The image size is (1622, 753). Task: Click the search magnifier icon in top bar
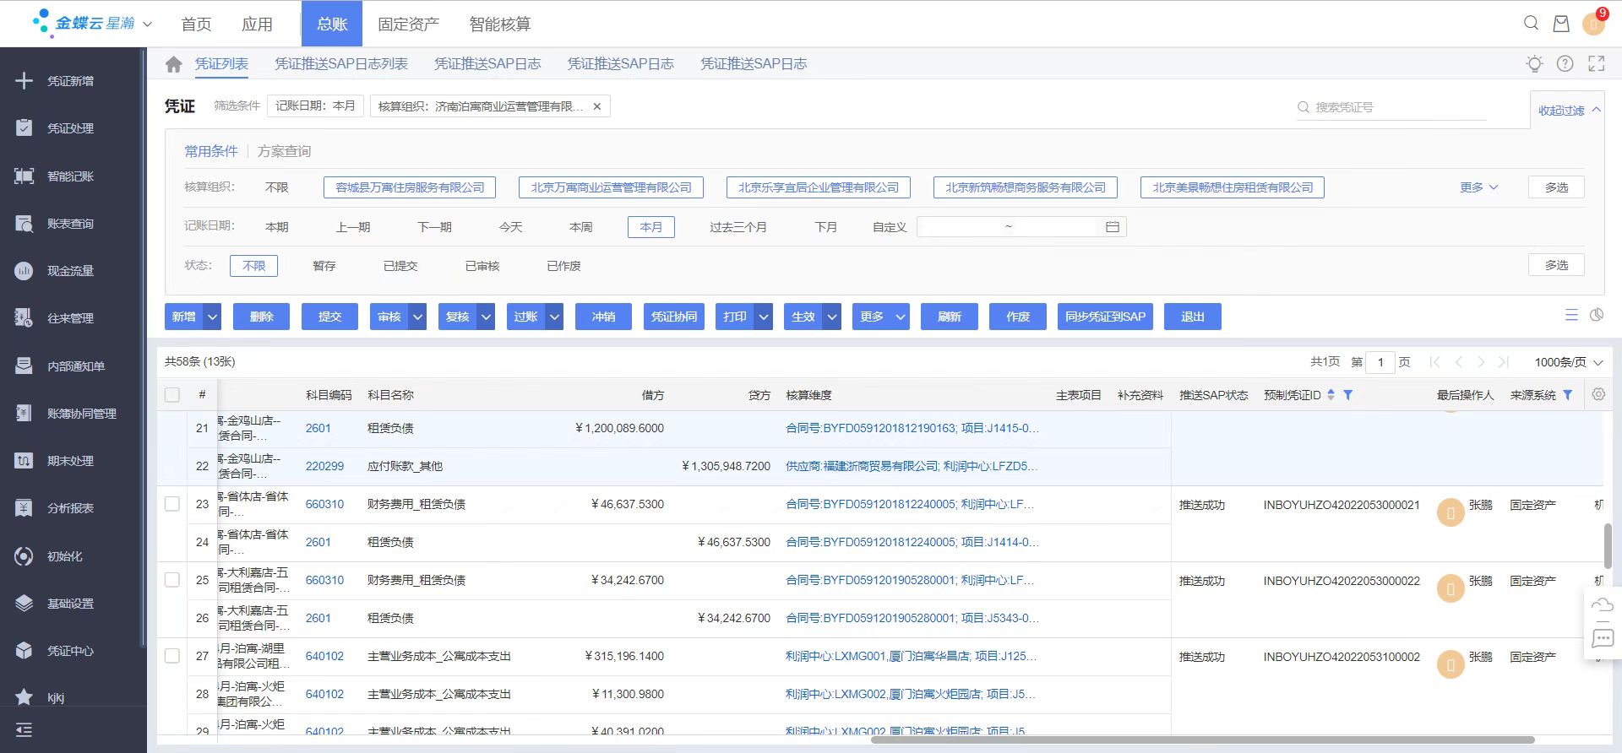(x=1531, y=24)
